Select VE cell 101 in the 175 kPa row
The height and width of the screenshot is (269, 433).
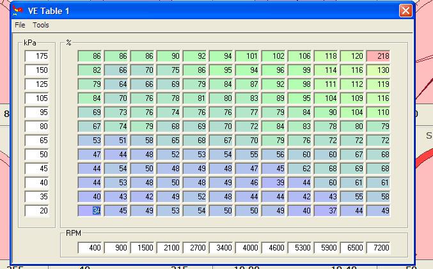pos(247,56)
